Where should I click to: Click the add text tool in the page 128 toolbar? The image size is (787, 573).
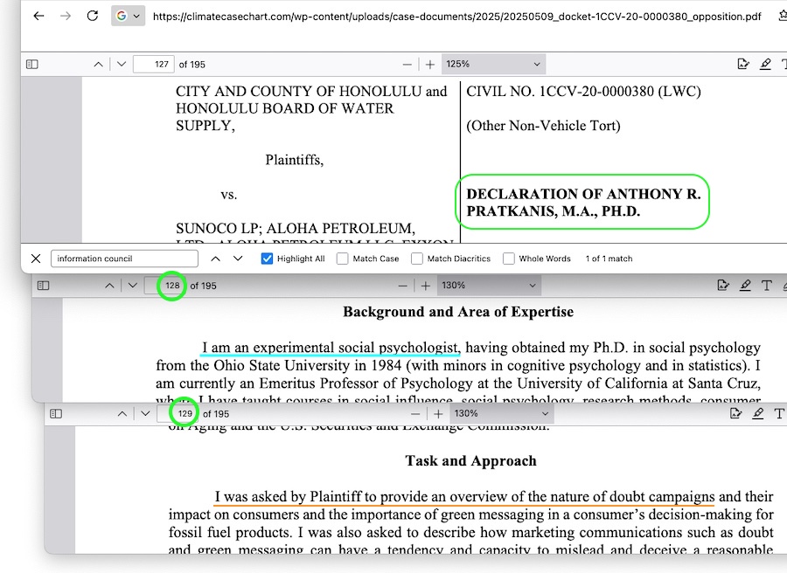(x=766, y=286)
